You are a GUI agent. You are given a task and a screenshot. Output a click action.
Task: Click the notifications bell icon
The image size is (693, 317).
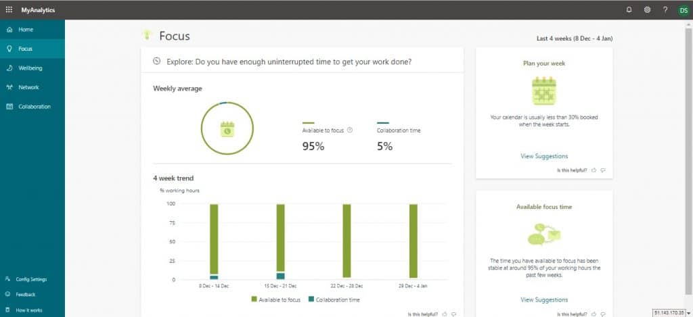coord(629,9)
